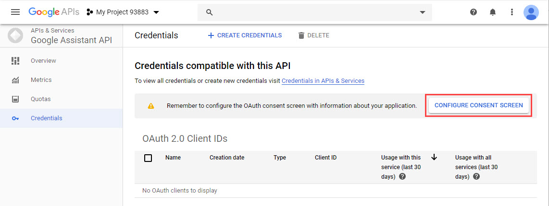Open the user account avatar
Viewport: 549px width, 206px height.
coord(531,12)
